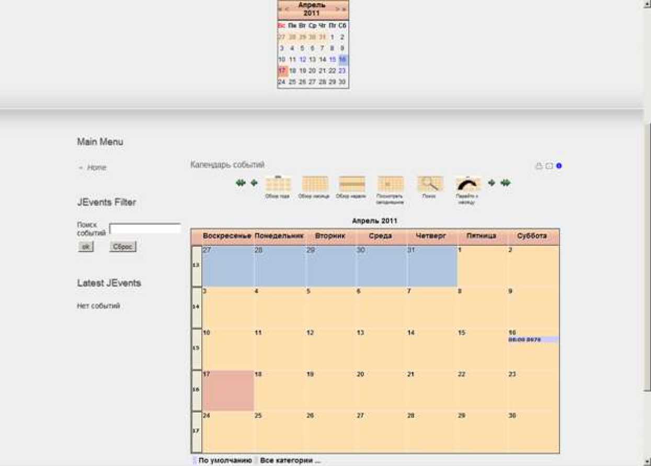Click the print icon near calendar title
Viewport: 651px width, 466px height.
point(539,166)
